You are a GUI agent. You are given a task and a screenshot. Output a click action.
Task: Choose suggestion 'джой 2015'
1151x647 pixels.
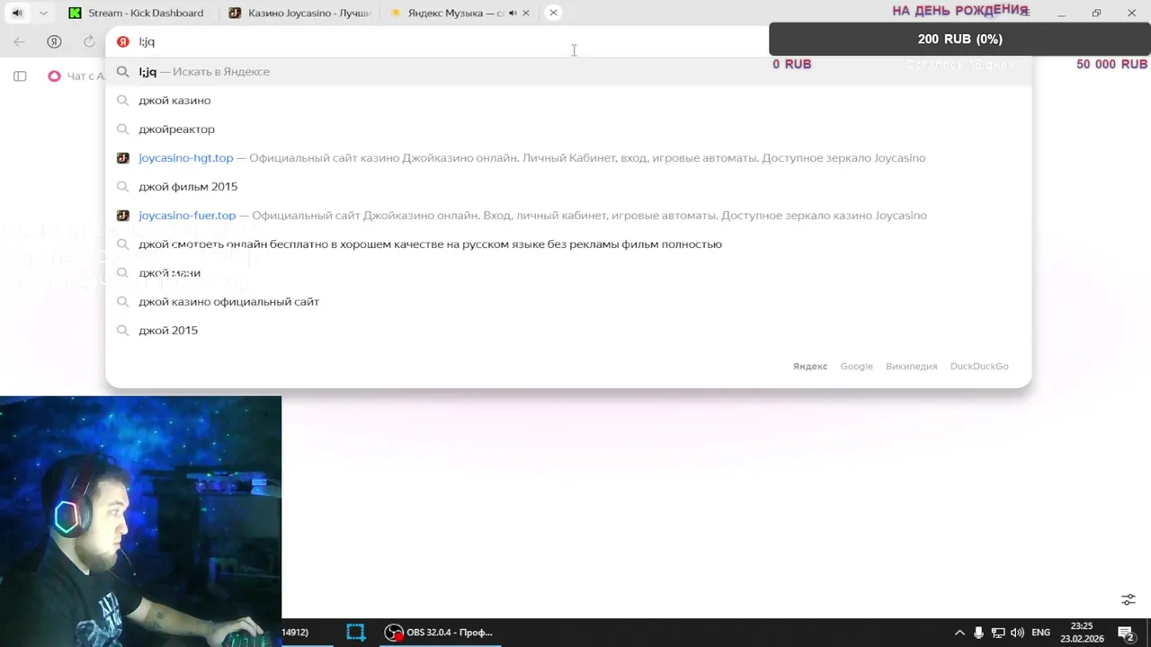(x=568, y=330)
